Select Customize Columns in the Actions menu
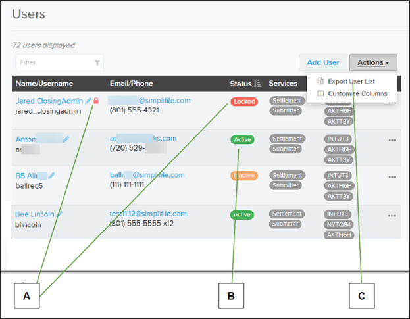This screenshot has width=410, height=319. (356, 93)
